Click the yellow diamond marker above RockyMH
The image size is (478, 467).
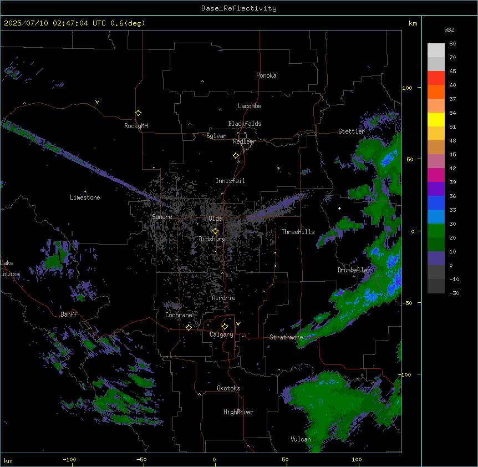[x=138, y=113]
